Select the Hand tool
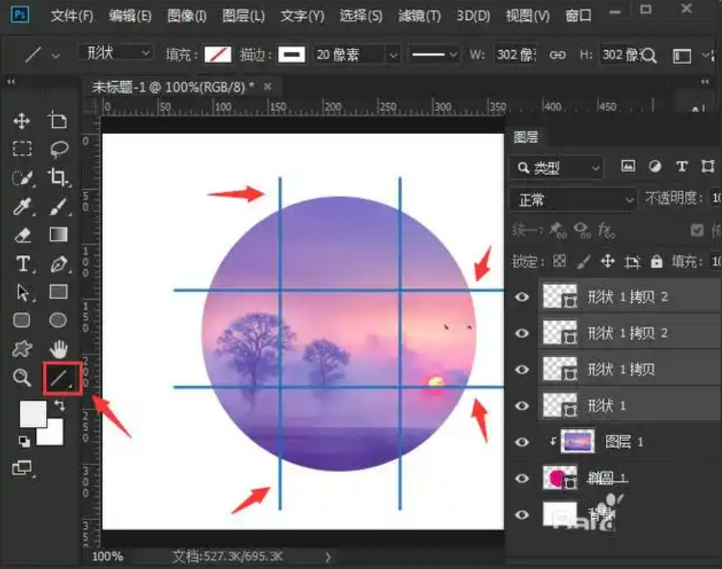This screenshot has width=722, height=569. tap(58, 349)
